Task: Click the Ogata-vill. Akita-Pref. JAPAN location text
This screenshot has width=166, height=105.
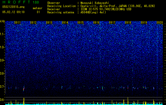Action: (x=118, y=6)
